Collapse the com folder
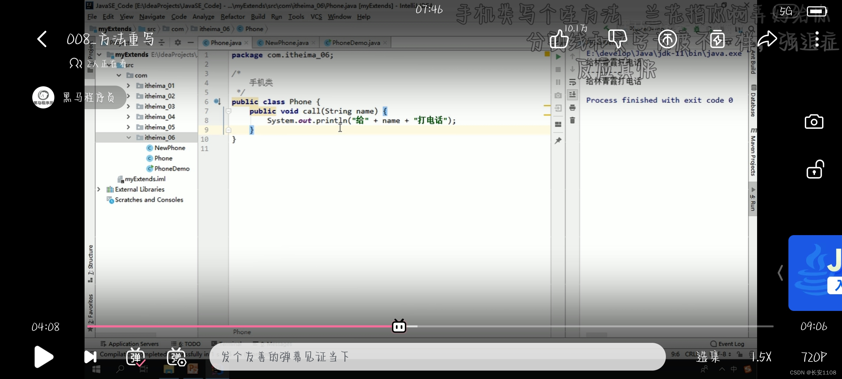 119,75
